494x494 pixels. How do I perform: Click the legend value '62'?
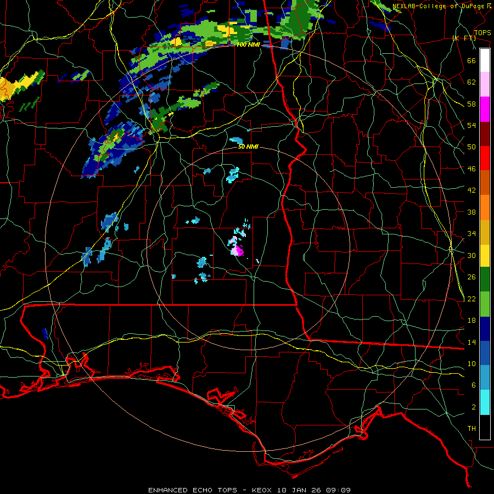(471, 82)
